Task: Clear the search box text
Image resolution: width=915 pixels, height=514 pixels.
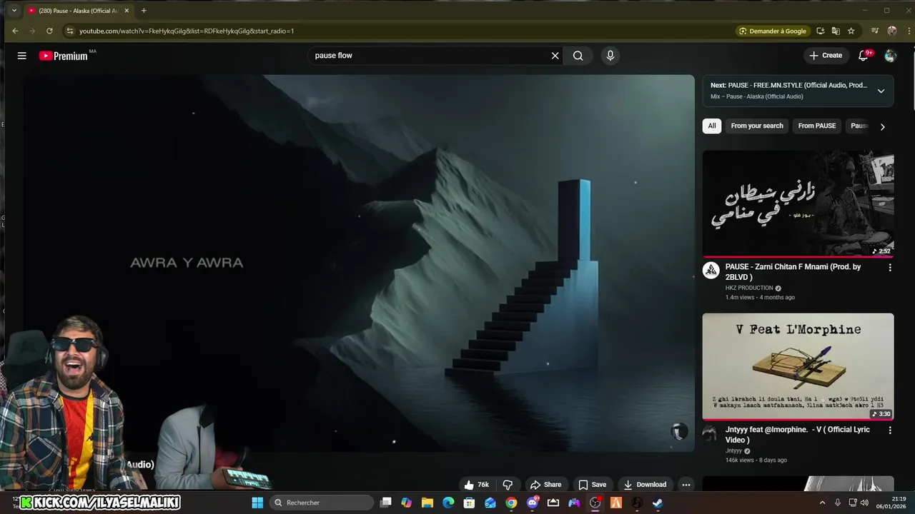Action: (555, 56)
